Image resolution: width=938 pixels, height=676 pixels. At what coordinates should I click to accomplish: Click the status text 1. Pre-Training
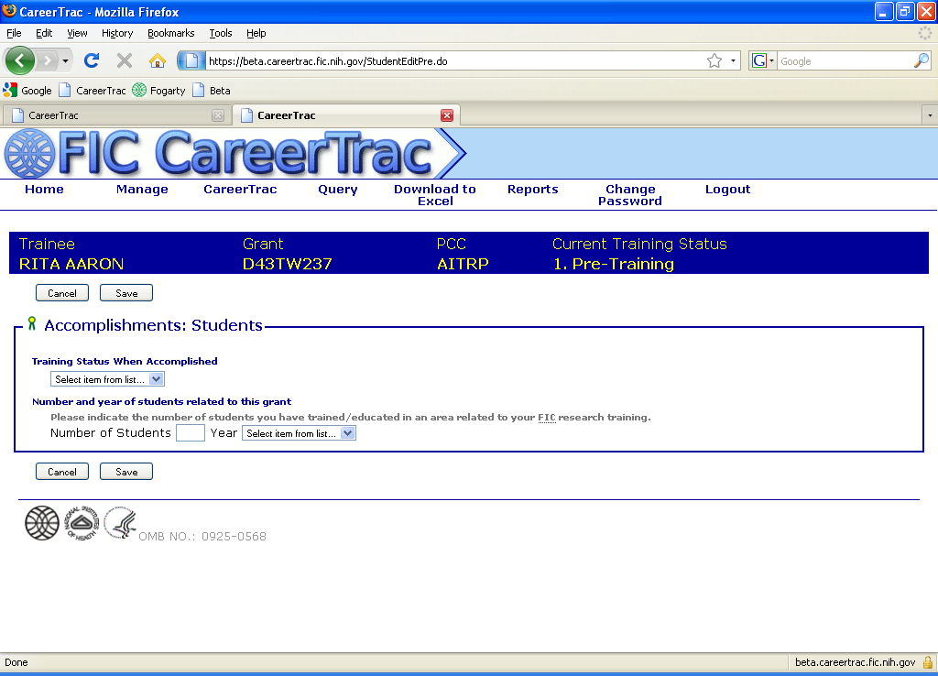(613, 264)
